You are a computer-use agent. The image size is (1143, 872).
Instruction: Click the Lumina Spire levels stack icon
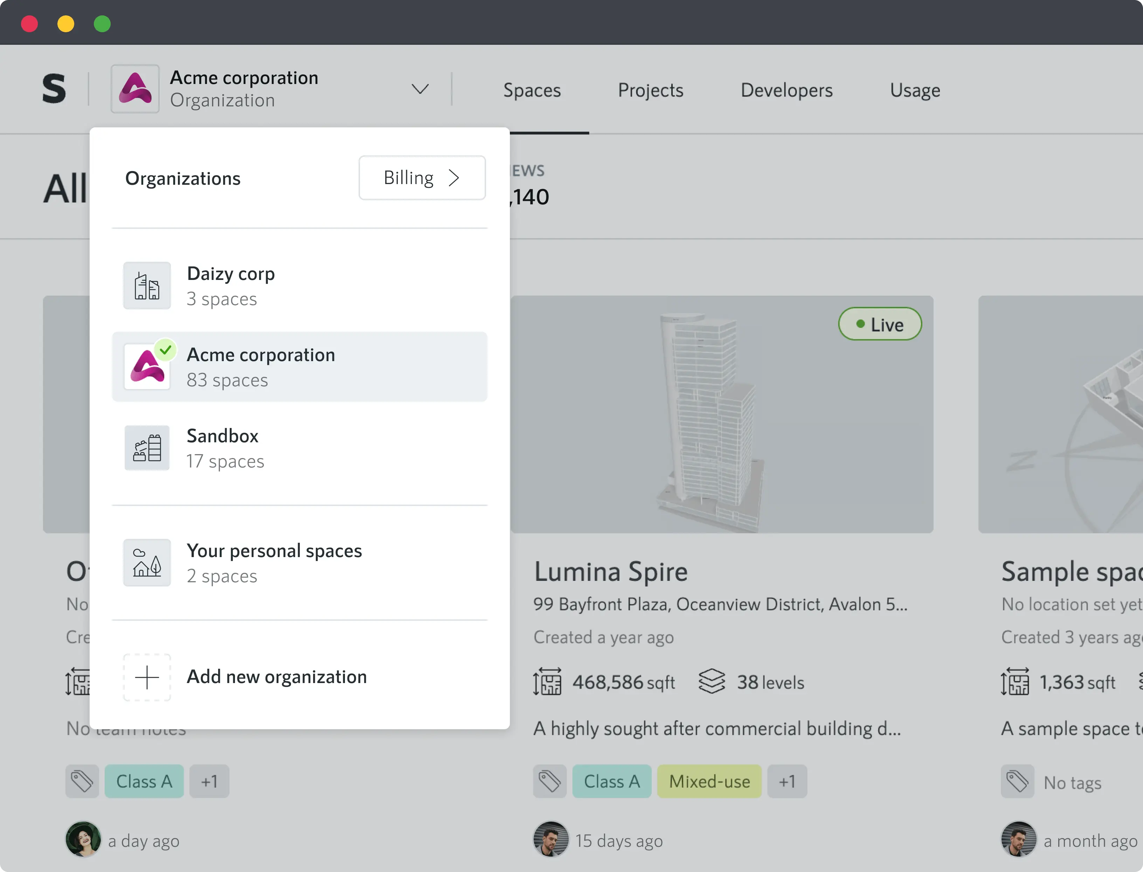point(712,682)
